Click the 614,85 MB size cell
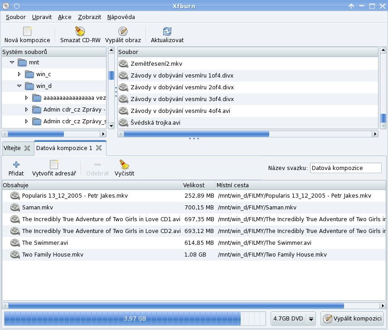The width and height of the screenshot is (388, 330). point(199,243)
